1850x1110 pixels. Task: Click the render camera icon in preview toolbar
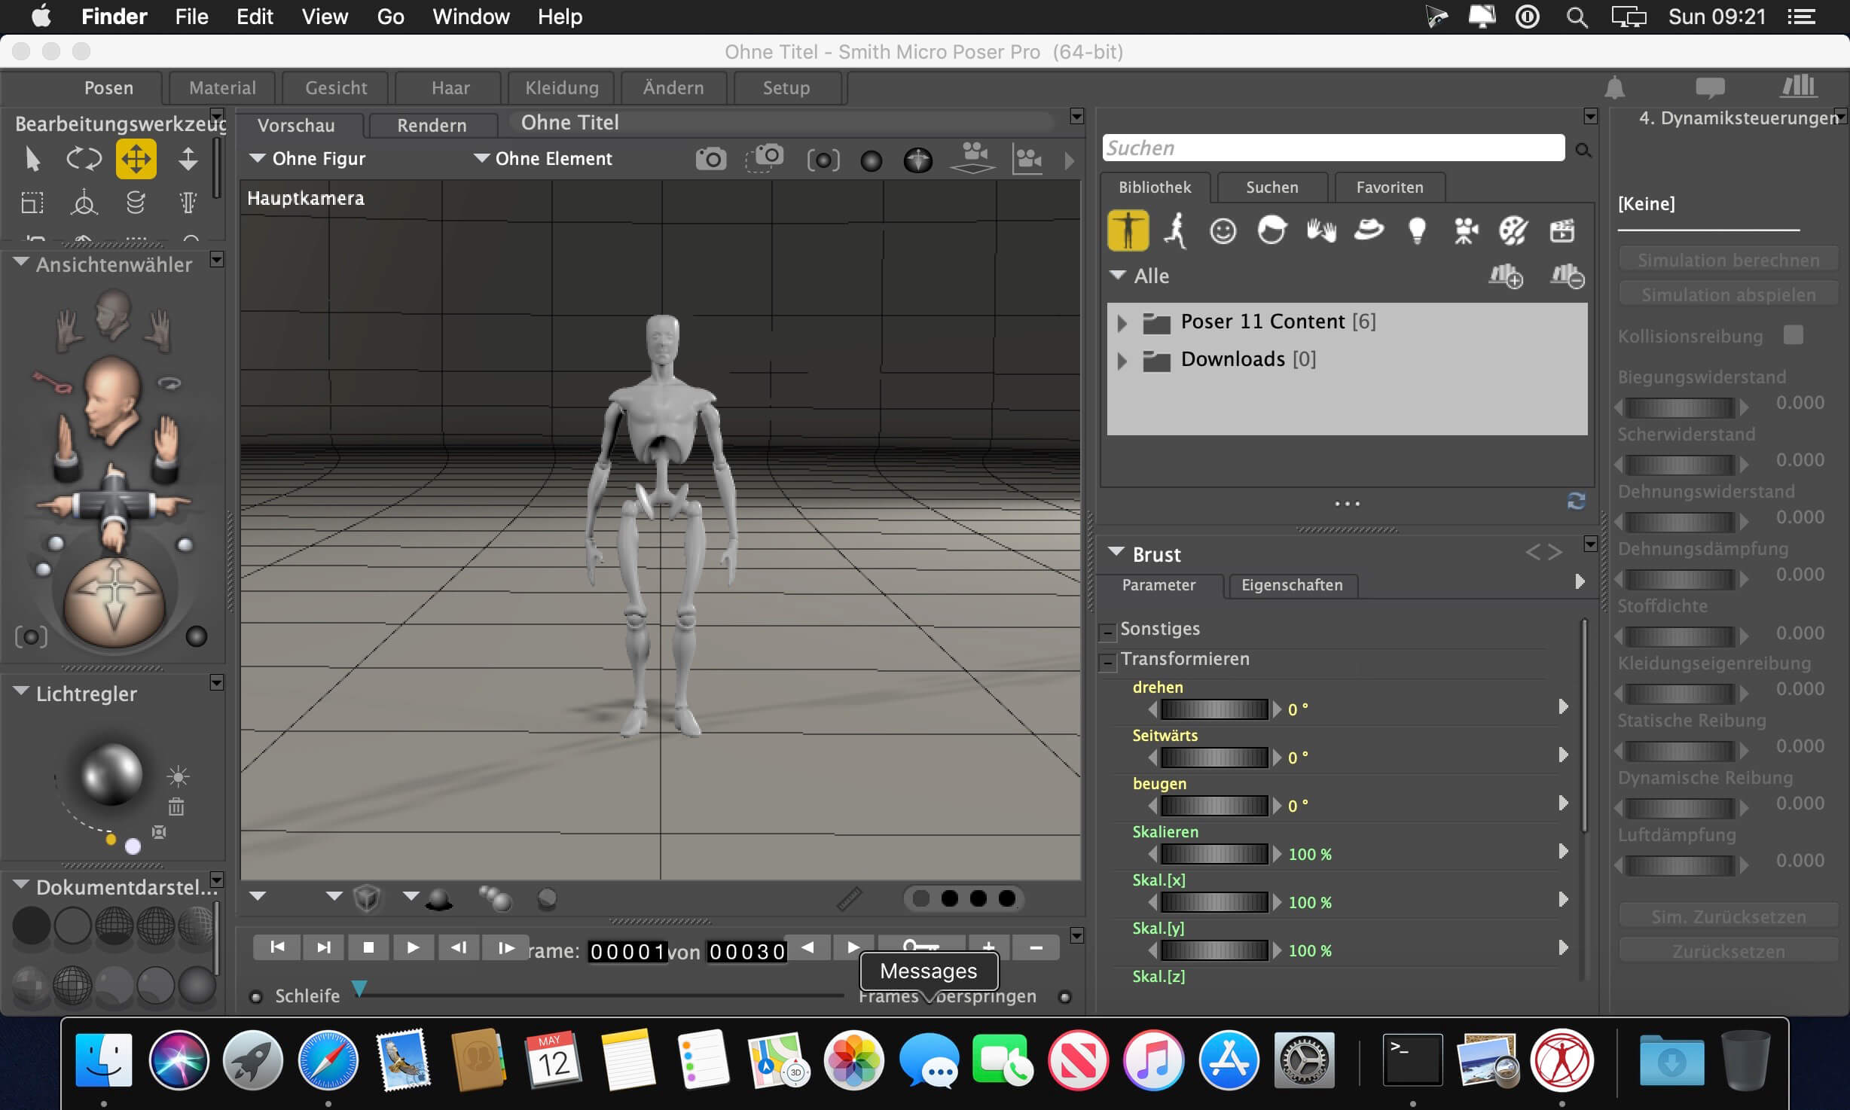pos(710,159)
